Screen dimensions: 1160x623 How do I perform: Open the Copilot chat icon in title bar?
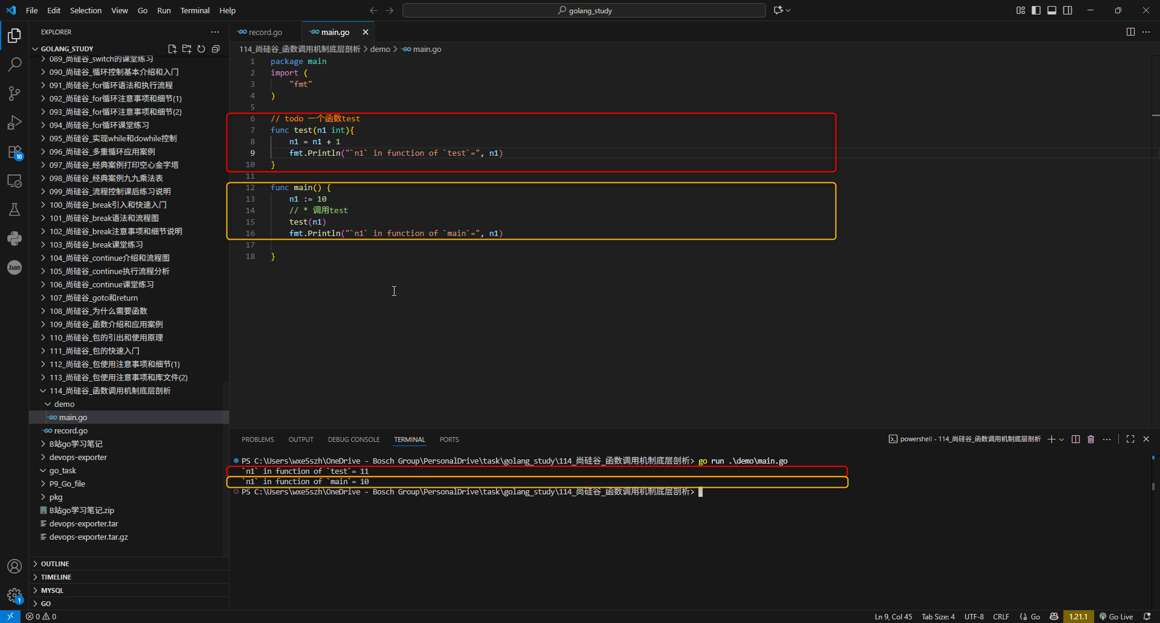coord(778,10)
